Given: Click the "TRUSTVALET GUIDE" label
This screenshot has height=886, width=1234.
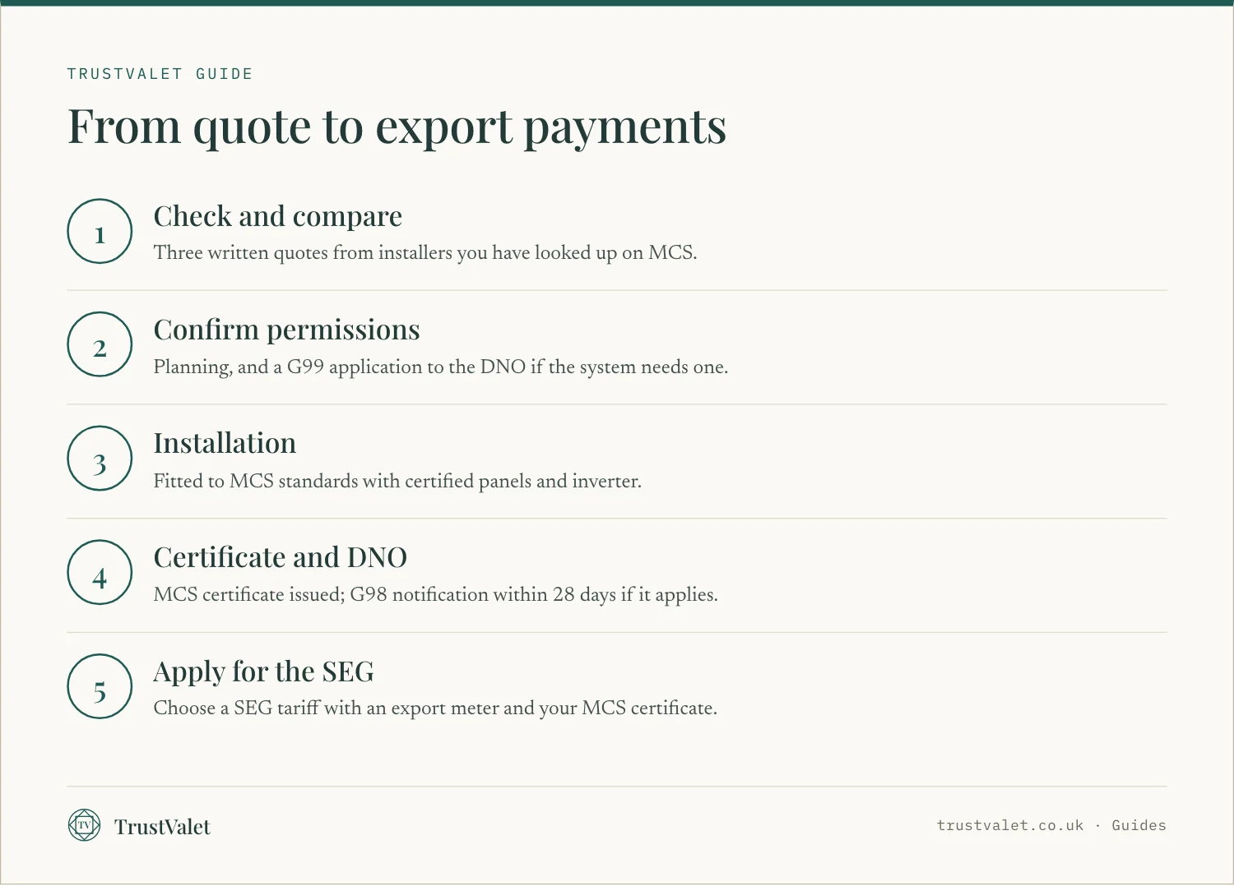Looking at the screenshot, I should 160,74.
